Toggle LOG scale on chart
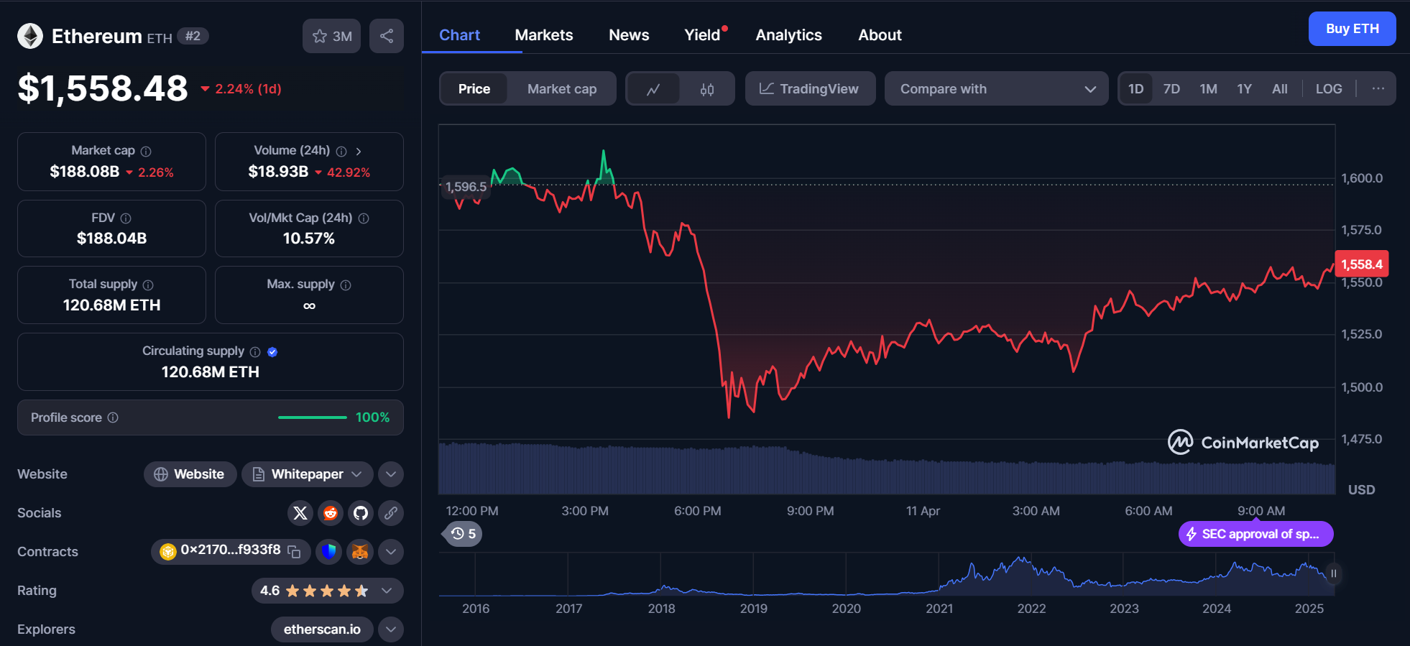The image size is (1410, 646). [1329, 89]
